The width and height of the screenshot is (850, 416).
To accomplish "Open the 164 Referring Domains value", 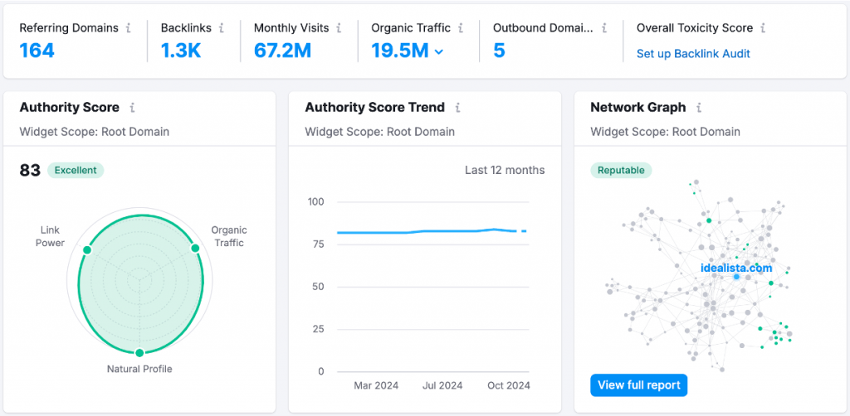I will 37,51.
